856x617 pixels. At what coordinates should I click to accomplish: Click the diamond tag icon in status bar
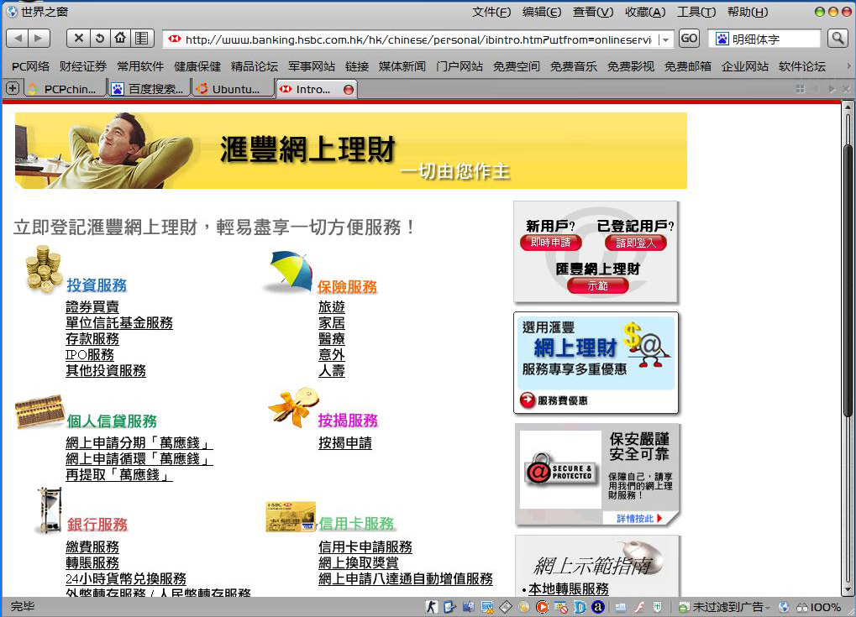tap(506, 607)
